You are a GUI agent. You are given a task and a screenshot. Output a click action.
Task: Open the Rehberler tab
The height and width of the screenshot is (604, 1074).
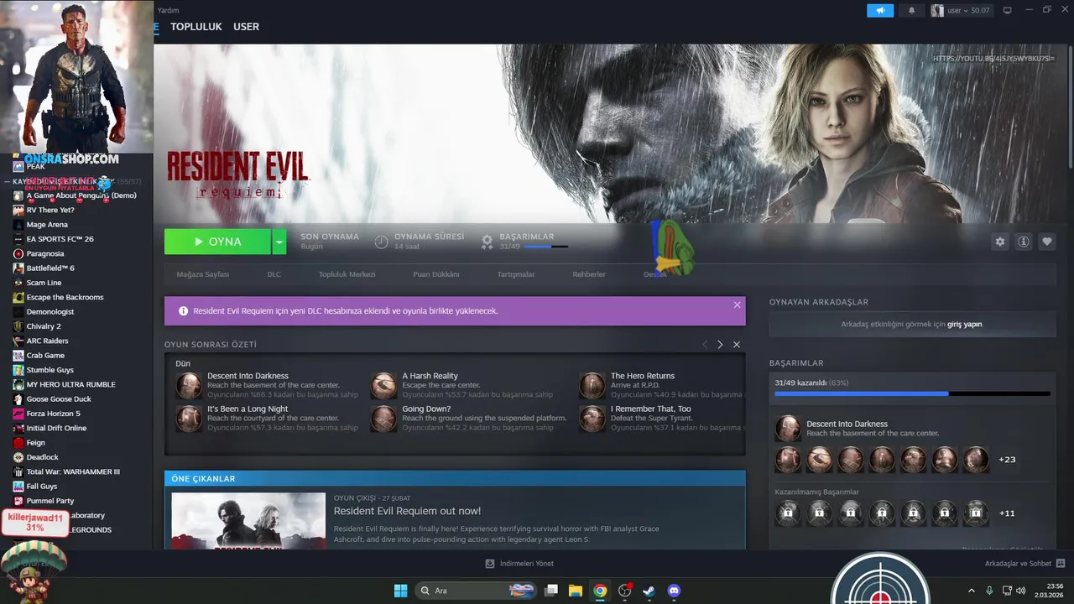tap(589, 274)
